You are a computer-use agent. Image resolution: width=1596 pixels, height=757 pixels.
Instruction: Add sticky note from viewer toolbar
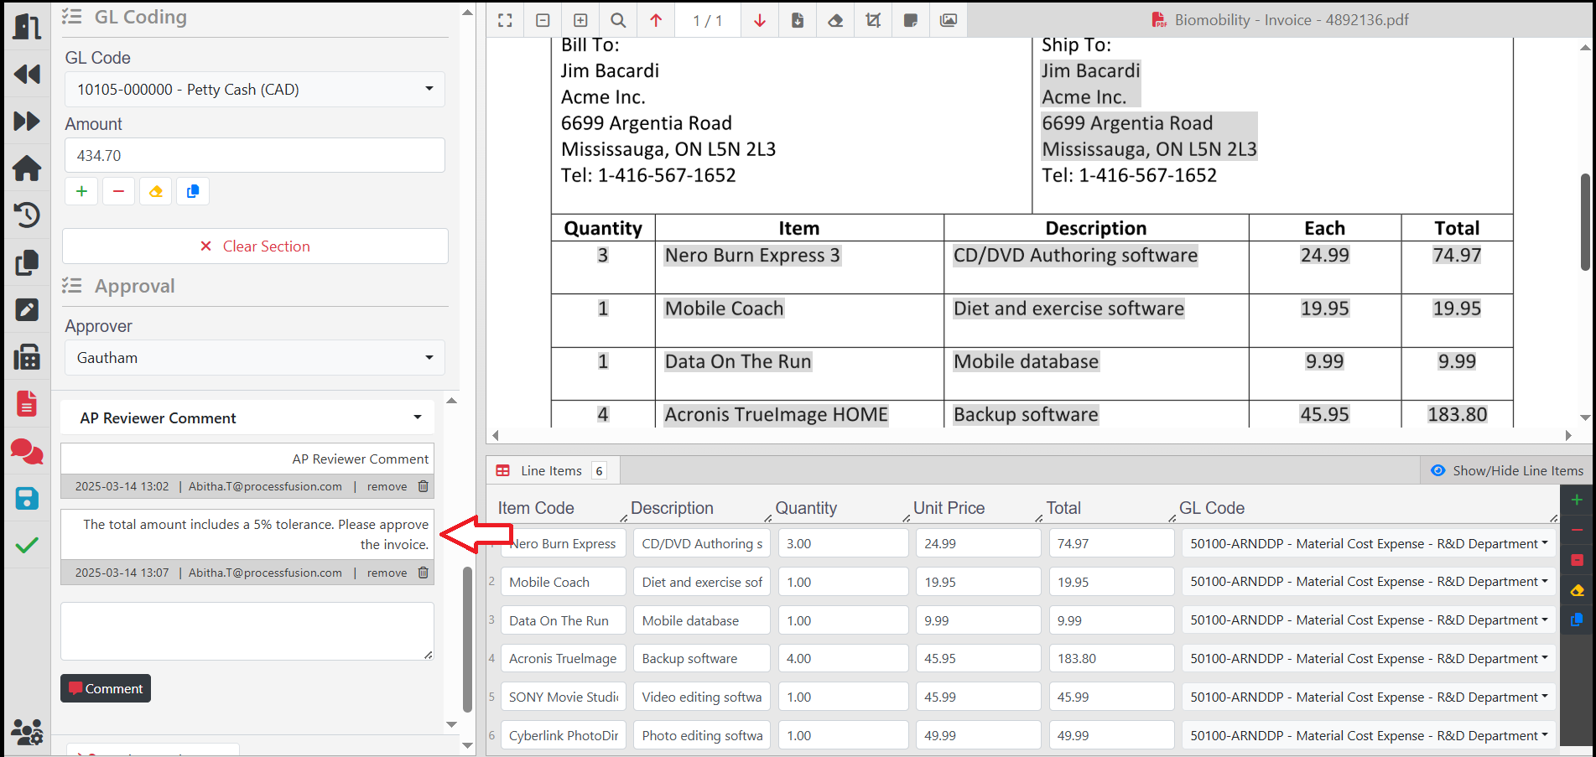click(x=911, y=20)
